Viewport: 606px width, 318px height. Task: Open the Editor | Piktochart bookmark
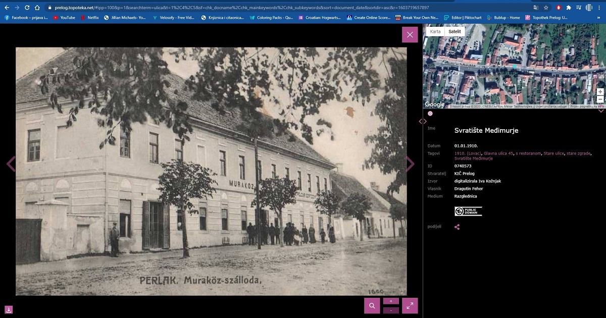pyautogui.click(x=463, y=18)
